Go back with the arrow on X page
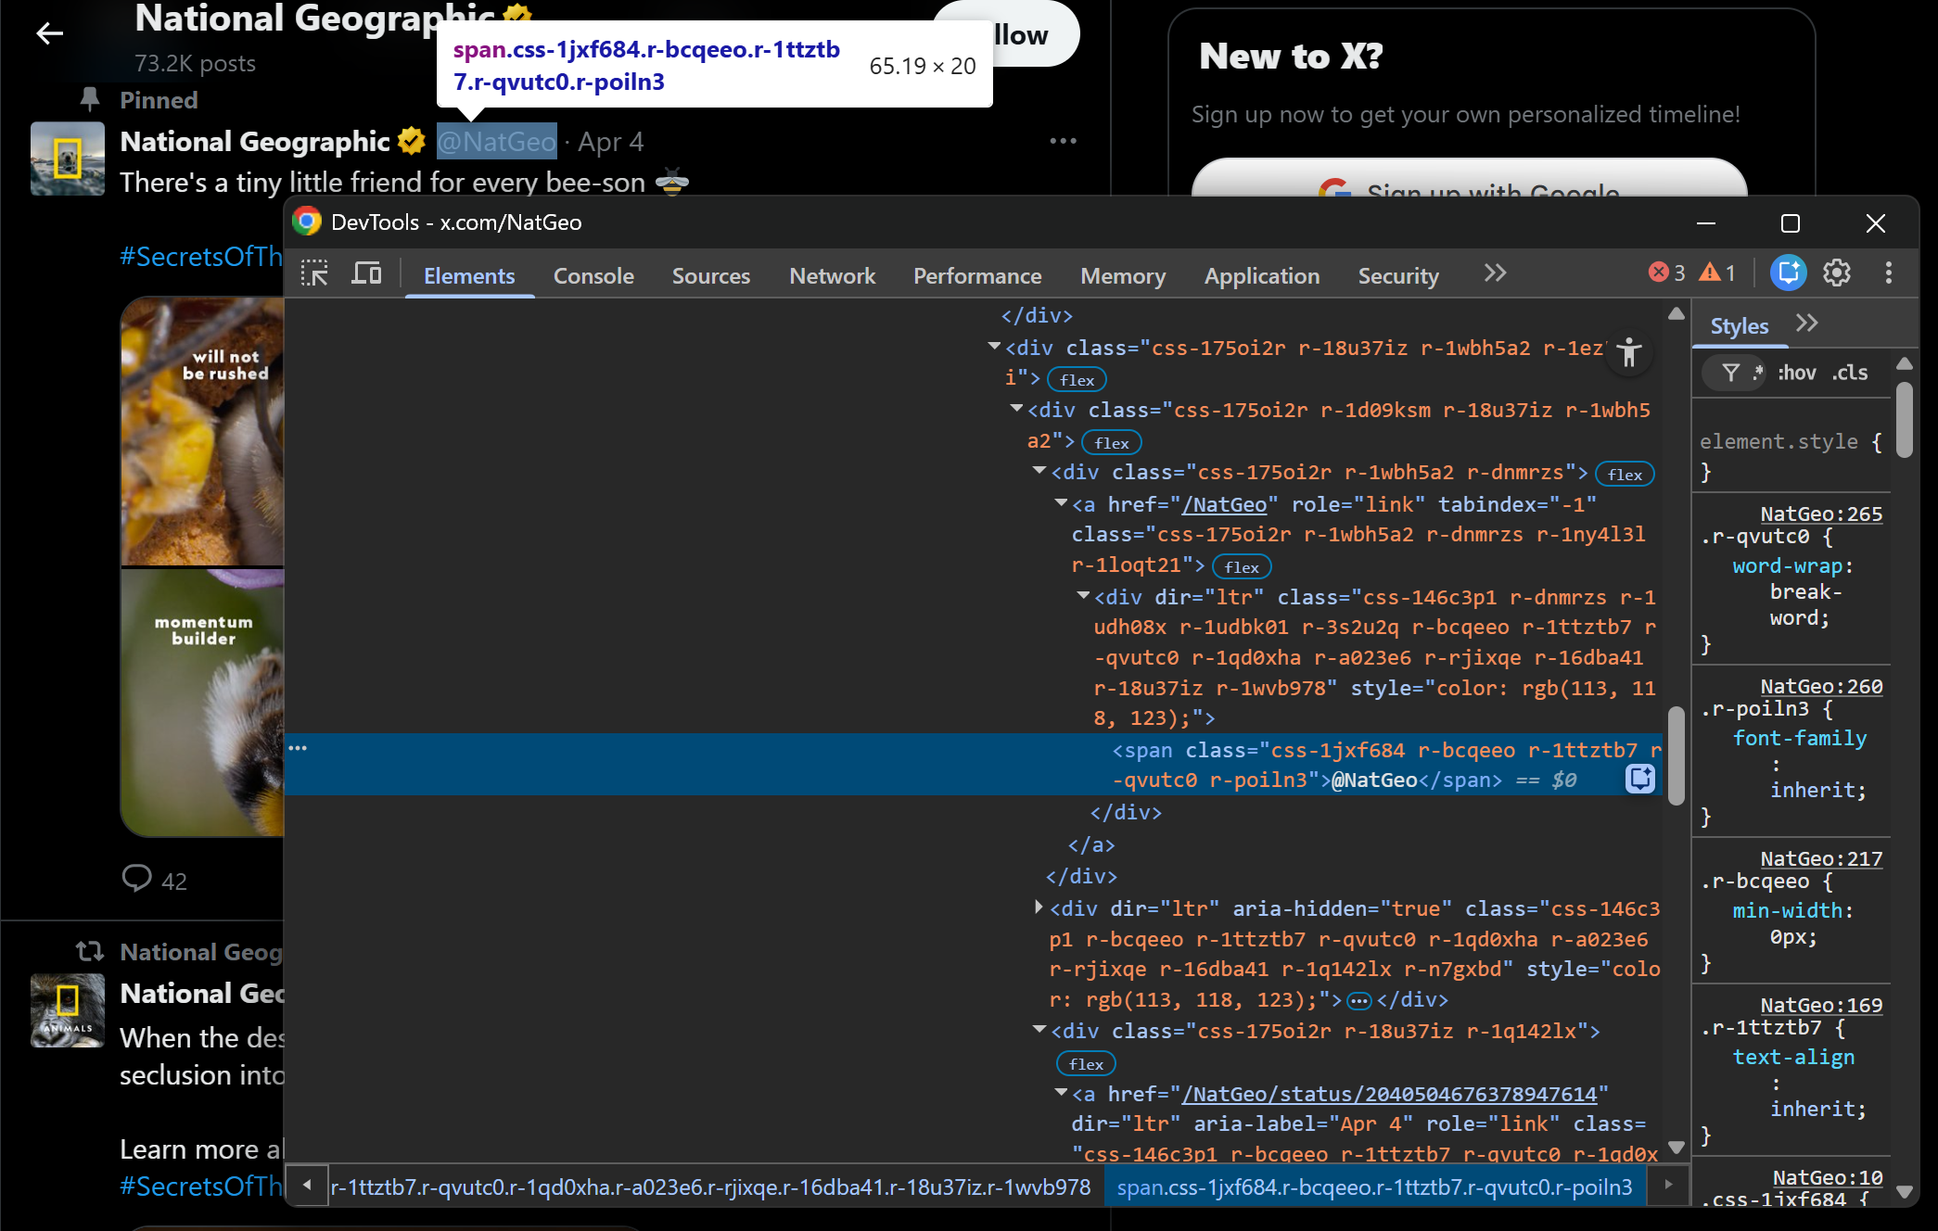The image size is (1938, 1231). click(49, 33)
